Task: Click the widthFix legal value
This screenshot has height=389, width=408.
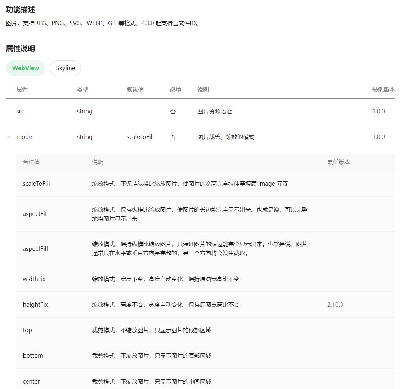Action: pos(34,279)
